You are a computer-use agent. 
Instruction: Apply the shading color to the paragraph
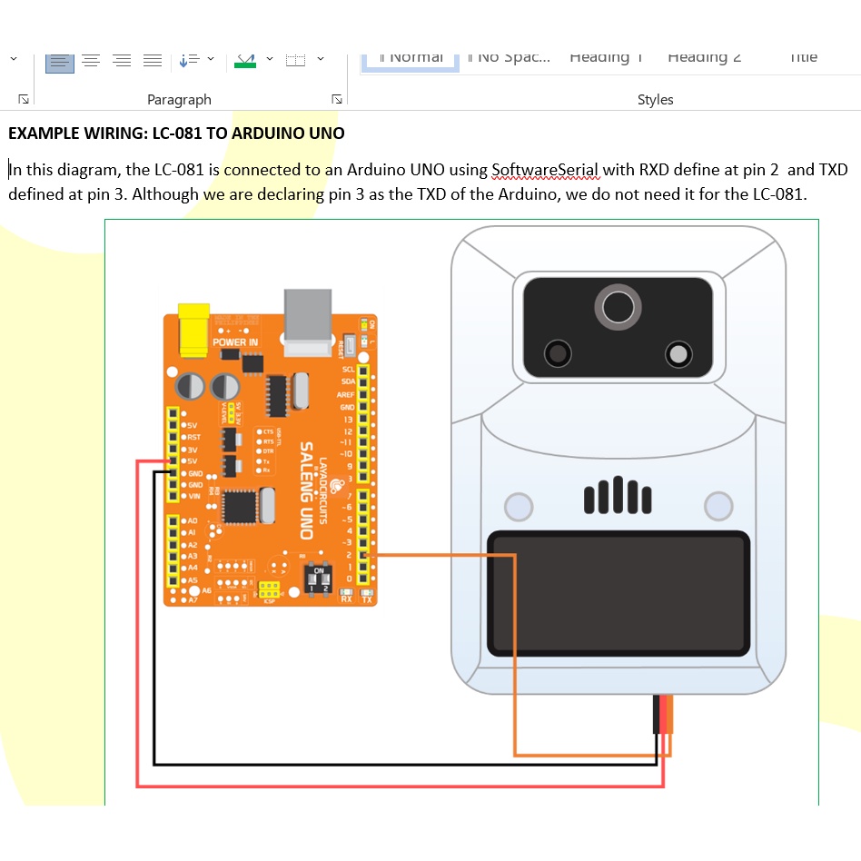point(245,60)
